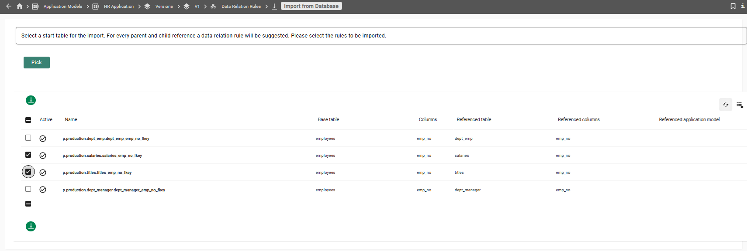Go to Versions breadcrumb item
Image resolution: width=747 pixels, height=251 pixels.
click(164, 7)
